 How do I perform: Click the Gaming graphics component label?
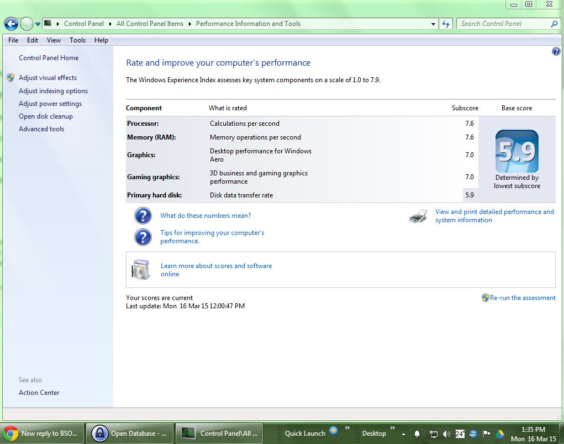tap(153, 176)
